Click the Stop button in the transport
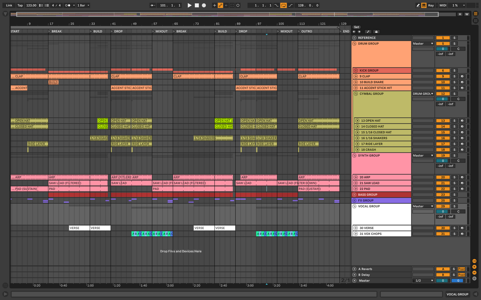 pyautogui.click(x=197, y=5)
